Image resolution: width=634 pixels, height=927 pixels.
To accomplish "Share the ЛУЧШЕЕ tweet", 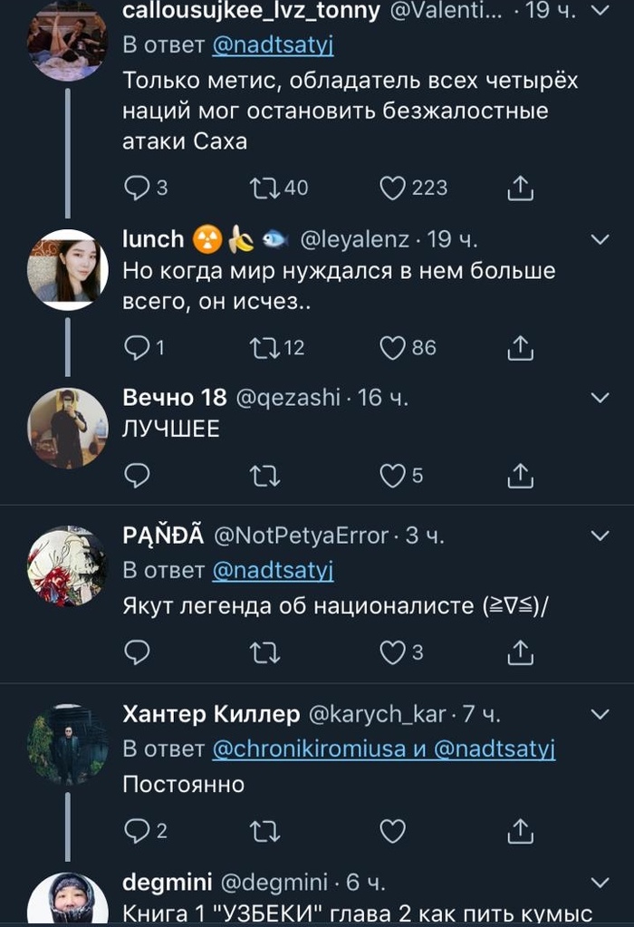I will (x=520, y=475).
